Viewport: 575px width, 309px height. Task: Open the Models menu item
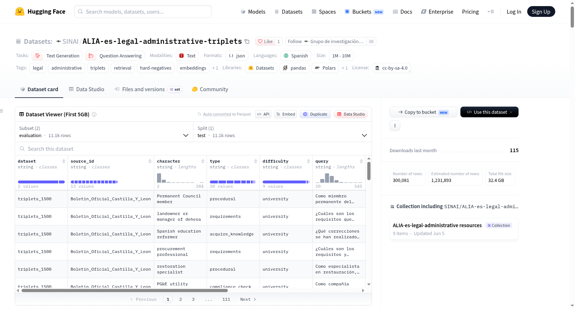pos(253,11)
